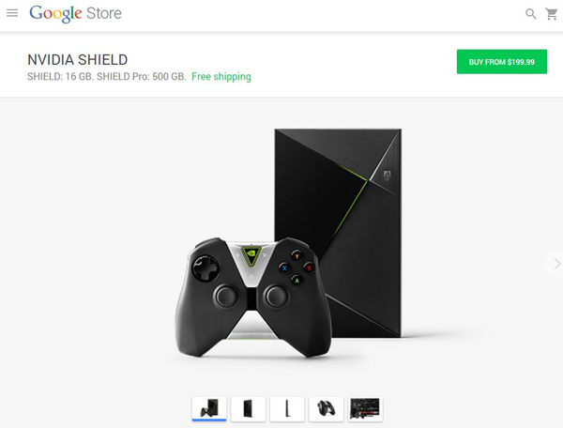The height and width of the screenshot is (428, 563).
Task: Go to Google Store home via logo
Action: click(75, 14)
